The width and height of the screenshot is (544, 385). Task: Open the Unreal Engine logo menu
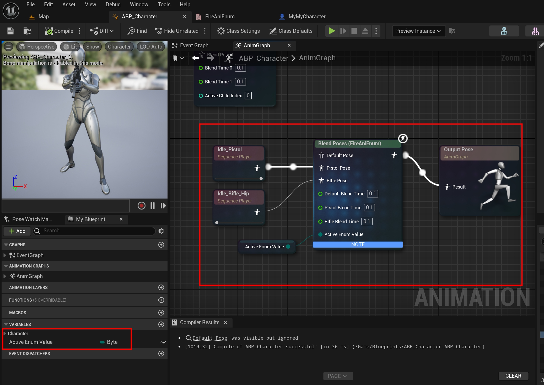click(x=11, y=11)
